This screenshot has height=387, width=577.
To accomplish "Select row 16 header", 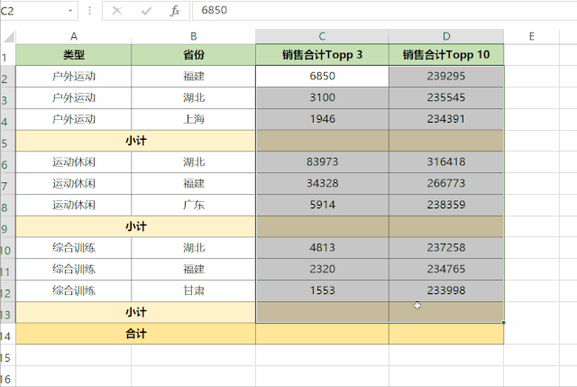I will click(x=8, y=377).
